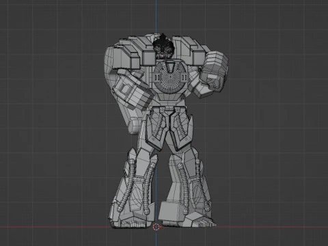Select the dark high-poly head mesh
The image size is (328, 246).
[163, 46]
